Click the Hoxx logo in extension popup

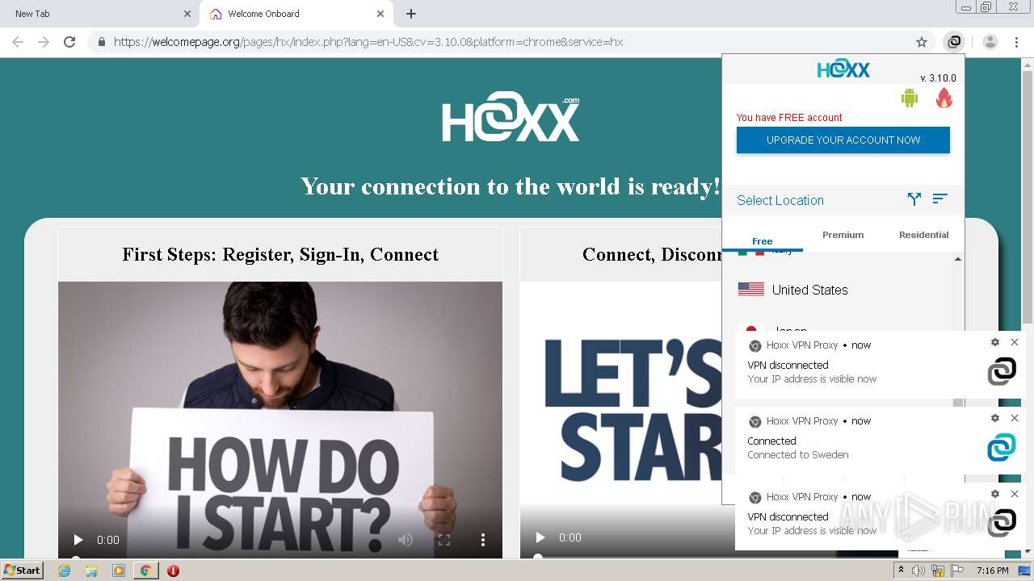pyautogui.click(x=843, y=69)
